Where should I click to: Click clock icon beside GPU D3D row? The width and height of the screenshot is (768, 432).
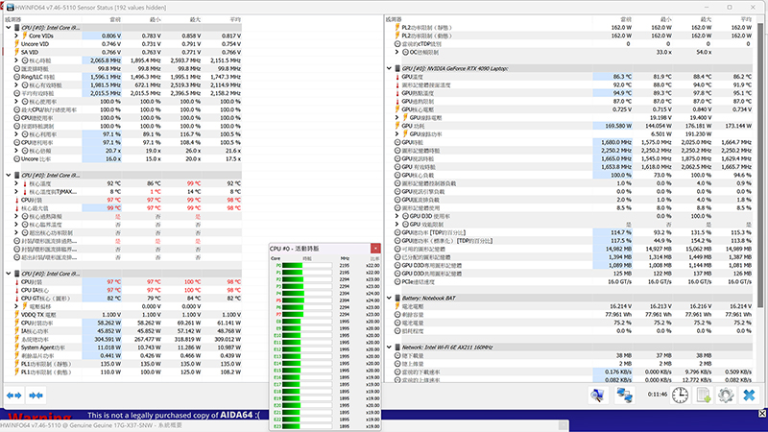405,216
